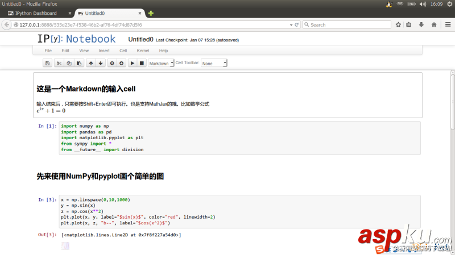
Task: Close the IPython Dashboard tab
Action: coord(69,13)
